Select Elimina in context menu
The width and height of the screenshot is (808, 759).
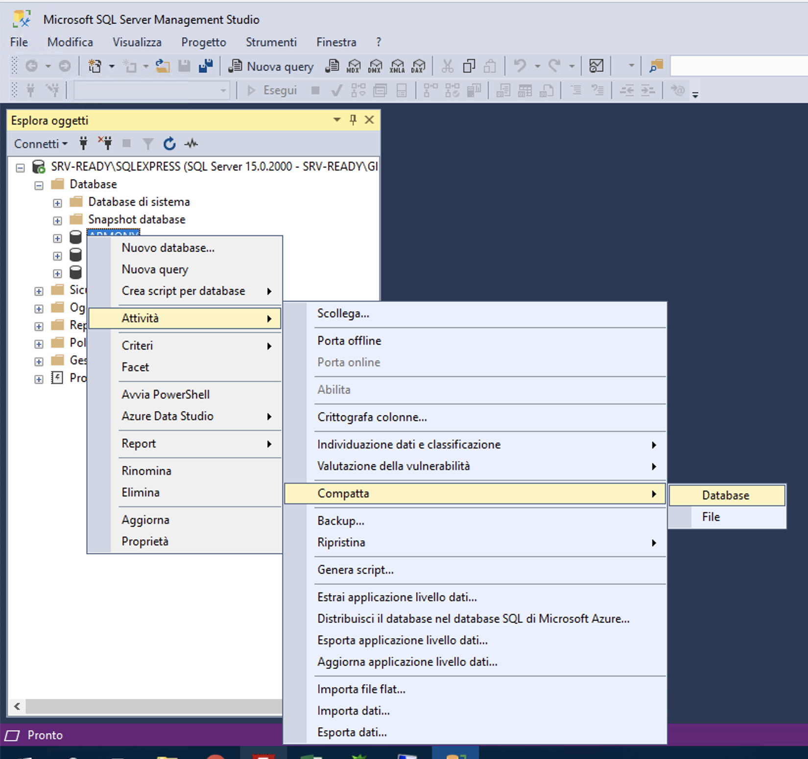tap(185, 493)
